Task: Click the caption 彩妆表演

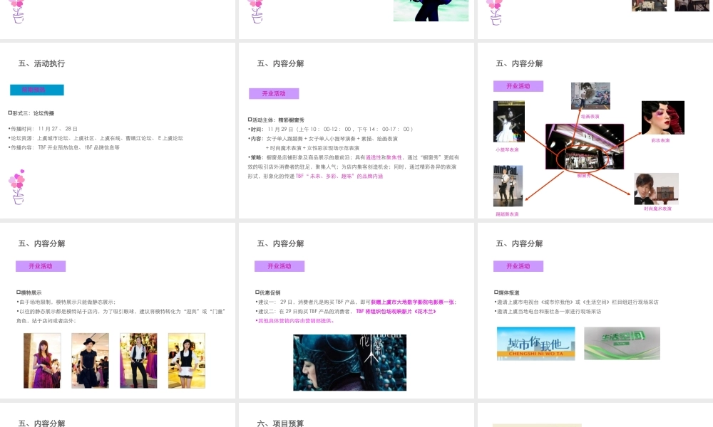Action: click(x=660, y=141)
